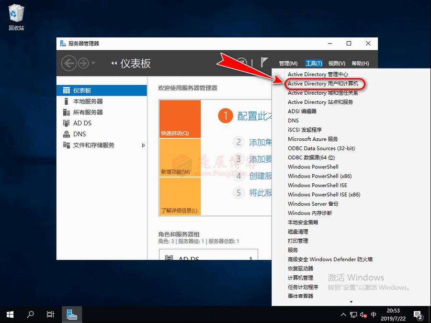Open Task View on the taskbar

tap(50, 314)
